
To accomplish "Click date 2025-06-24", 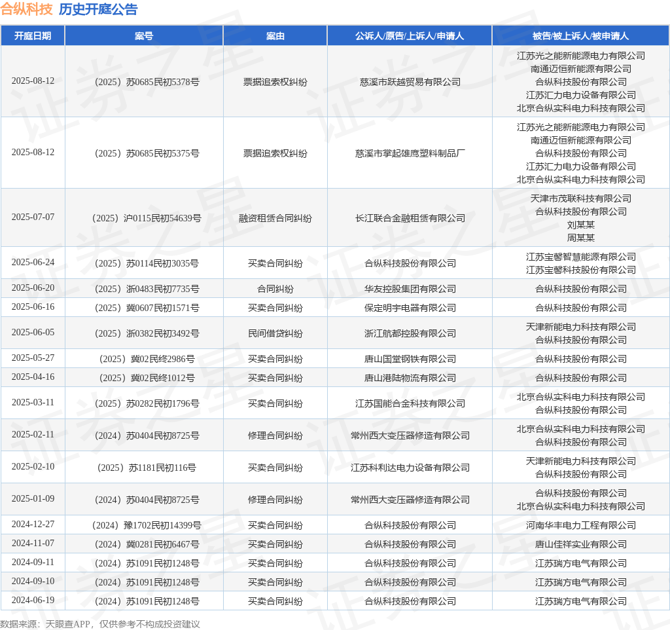I will click(33, 262).
